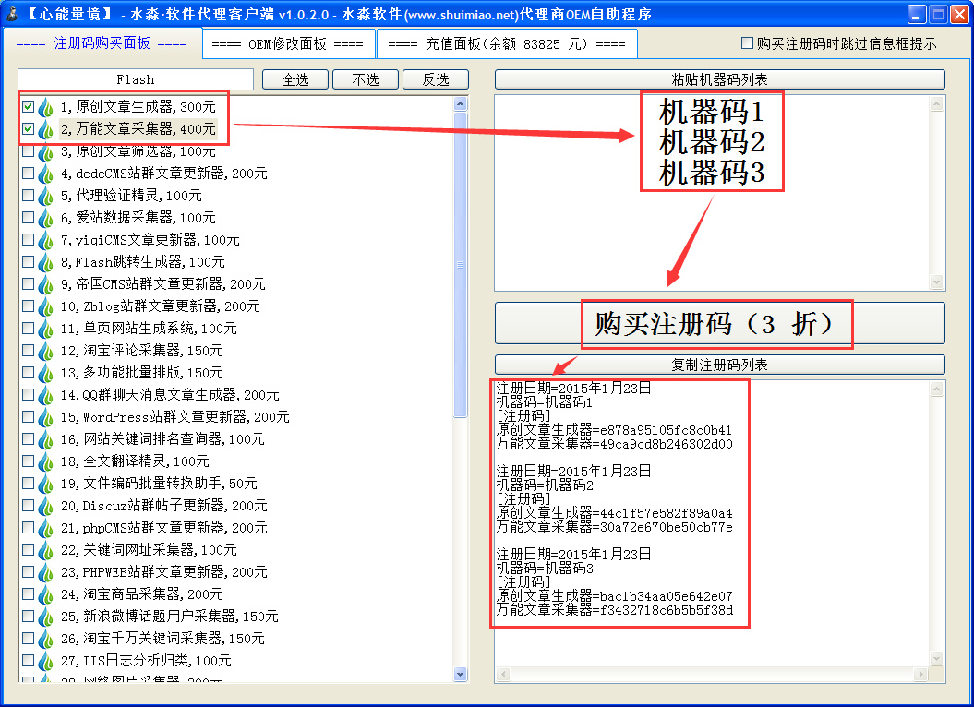
Task: Select row 多功能批量排版, 150元
Action: coord(142,373)
